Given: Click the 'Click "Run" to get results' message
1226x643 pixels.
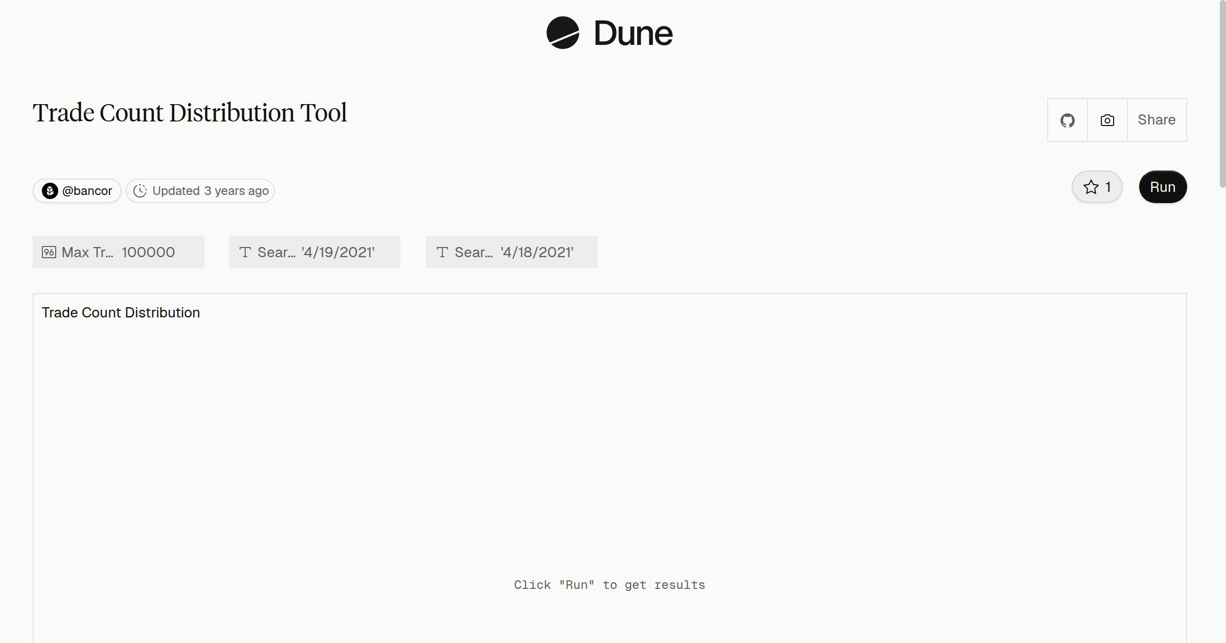Looking at the screenshot, I should [609, 585].
